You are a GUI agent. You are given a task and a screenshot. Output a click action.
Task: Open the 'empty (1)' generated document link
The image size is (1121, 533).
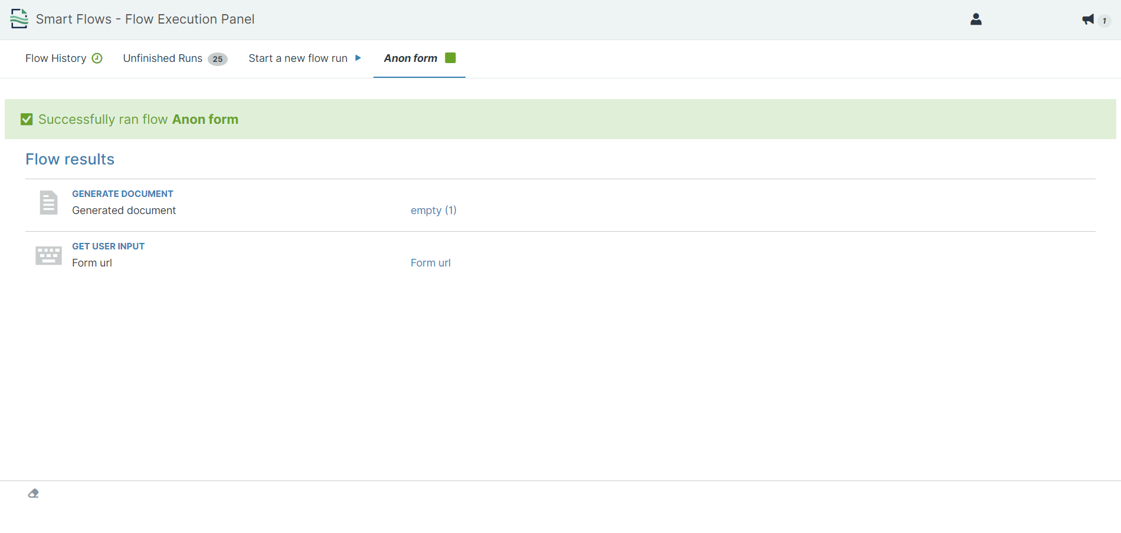tap(433, 210)
